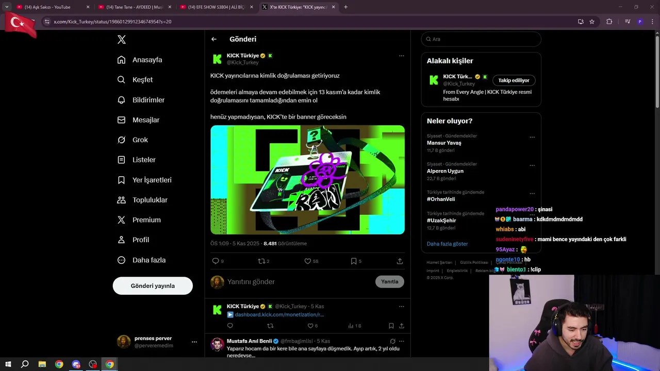Switch to Tane Tane AYDEED tab
This screenshot has width=660, height=371.
tap(136, 7)
